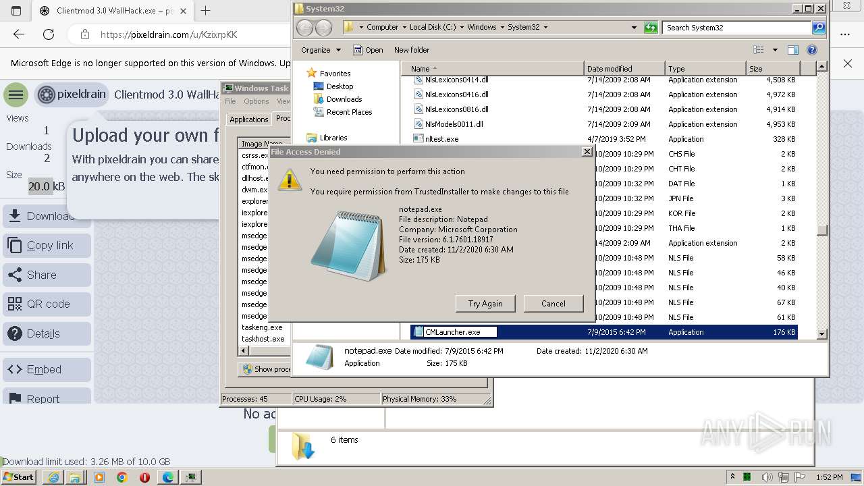Screen dimensions: 864x486
Task: Open Explorer Help question mark icon
Action: click(812, 50)
